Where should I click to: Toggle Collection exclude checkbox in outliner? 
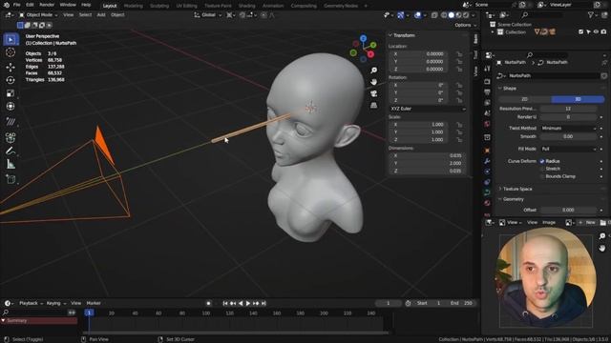(581, 31)
